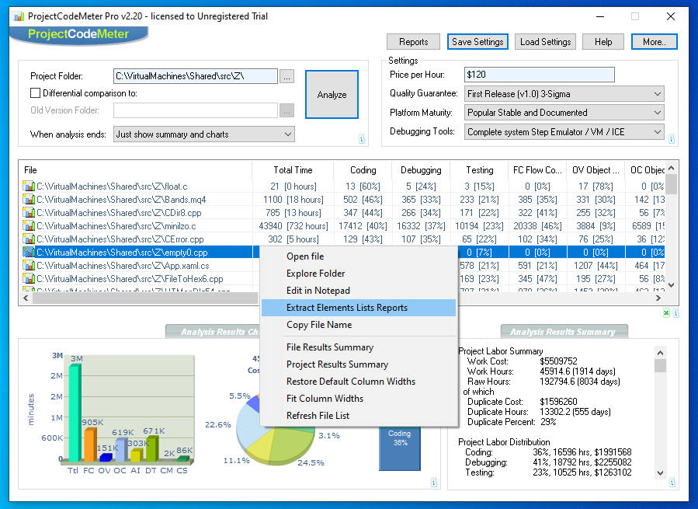This screenshot has width=698, height=509.
Task: Open the When analysis ends dropdown
Action: [203, 134]
